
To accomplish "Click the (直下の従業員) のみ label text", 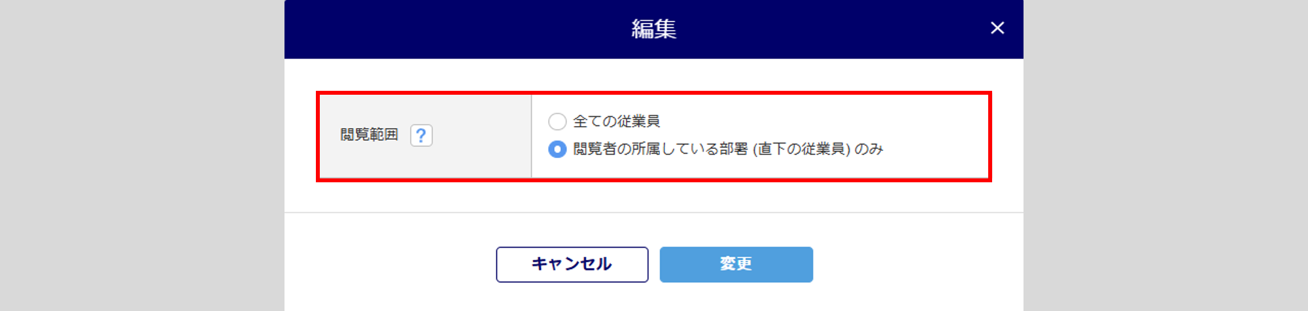I will 817,150.
